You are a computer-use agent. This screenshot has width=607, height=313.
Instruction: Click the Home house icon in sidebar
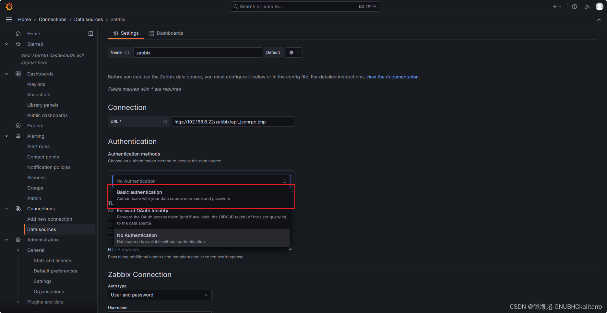pyautogui.click(x=18, y=34)
